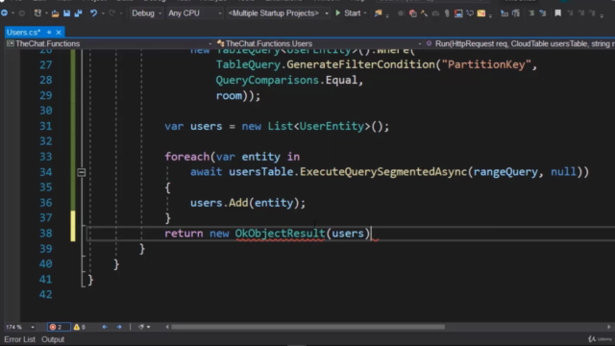Open the Debug configuration dropdown
This screenshot has width=615, height=346.
[146, 13]
